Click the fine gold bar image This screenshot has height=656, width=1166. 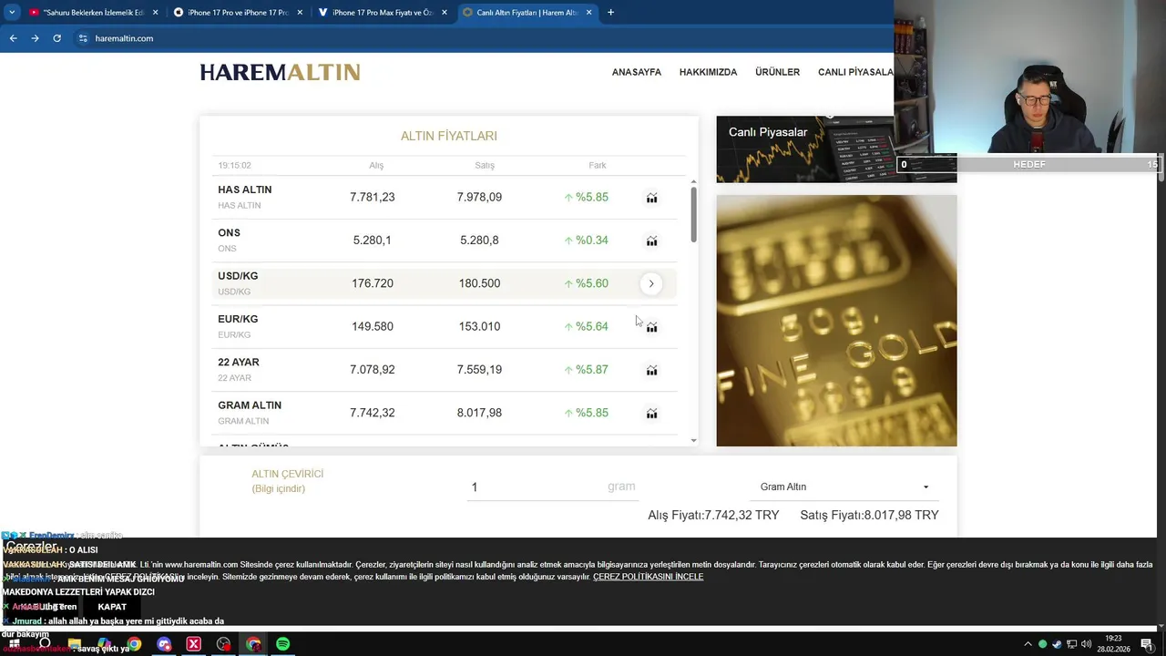[836, 321]
